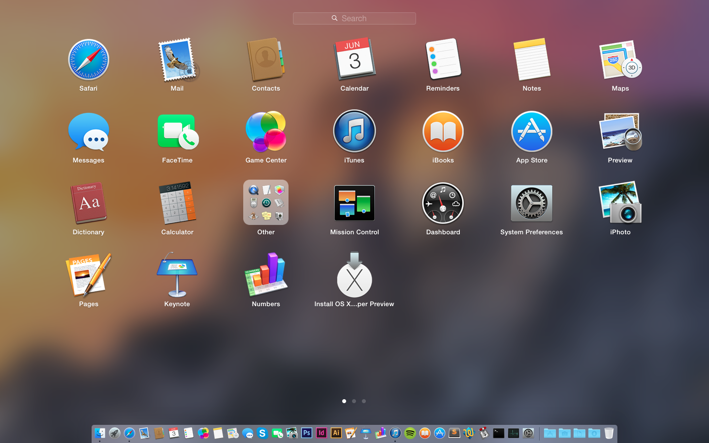Screen dimensions: 709x443
Task: Open Keynote from the Dock
Action: (x=366, y=433)
